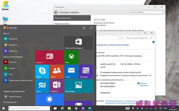The height and width of the screenshot is (111, 179).
Task: Open help icon in System window
Action: point(153,42)
